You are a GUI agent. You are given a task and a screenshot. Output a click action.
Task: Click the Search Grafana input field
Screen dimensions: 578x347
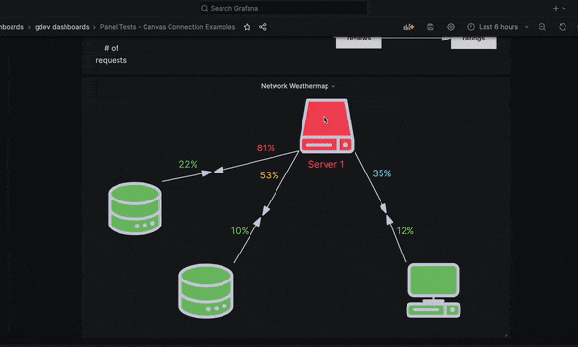(284, 8)
